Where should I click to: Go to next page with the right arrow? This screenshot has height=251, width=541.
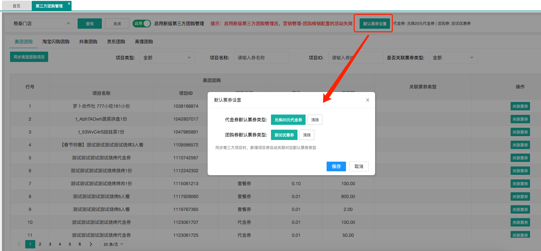[91, 244]
